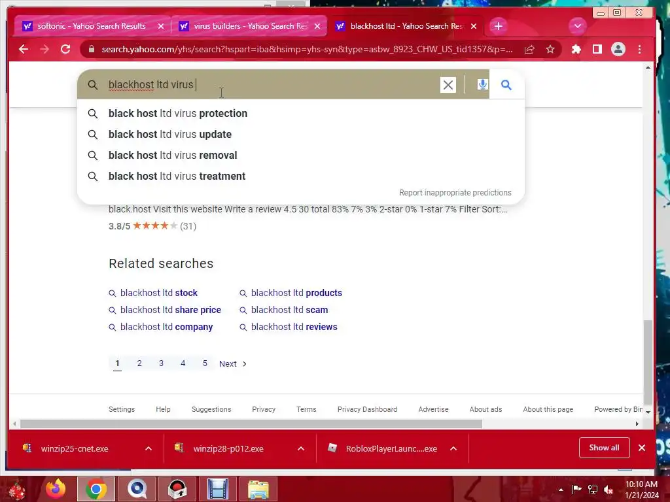Viewport: 670px width, 502px height.
Task: Click the share page icon in address bar
Action: tap(529, 50)
